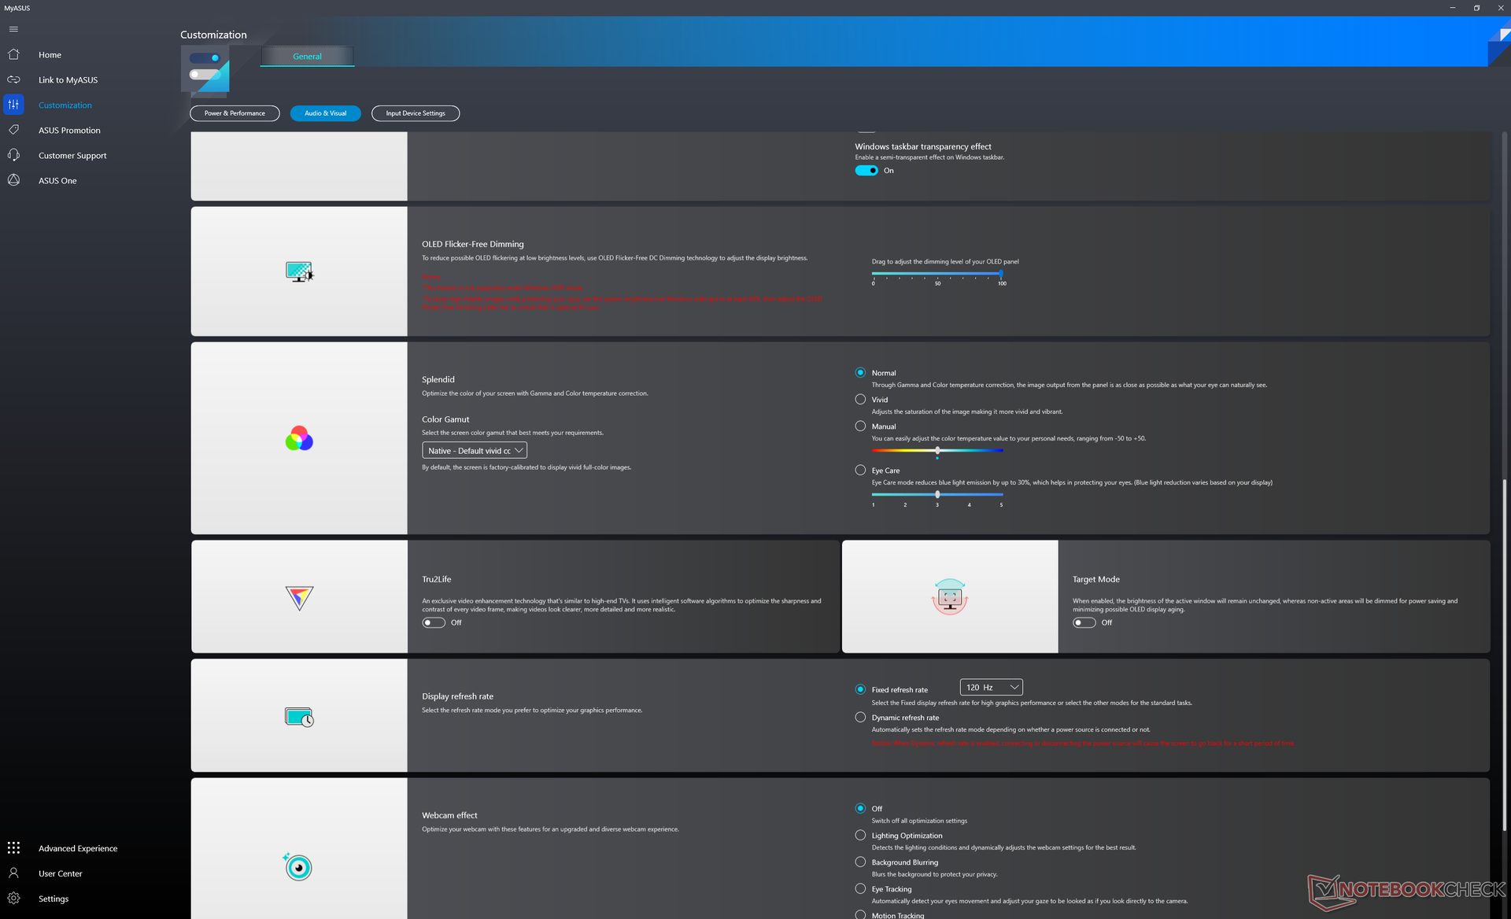Click the ASUS Promotion tag icon

coord(13,131)
